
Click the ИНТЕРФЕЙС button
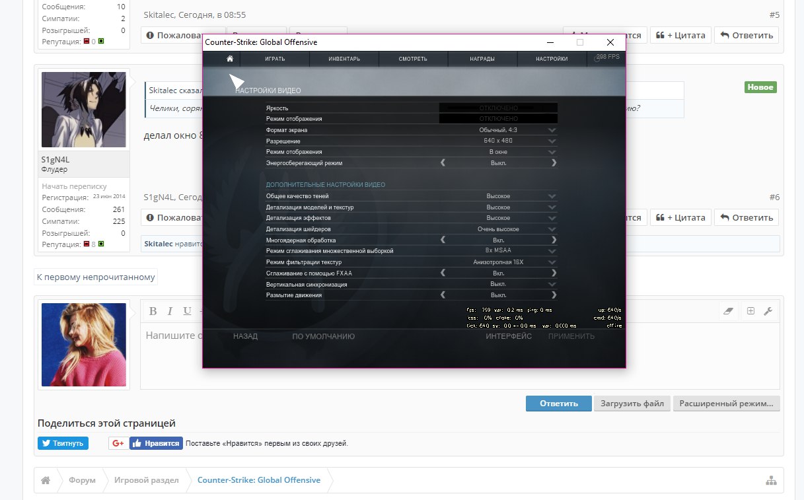(x=509, y=336)
